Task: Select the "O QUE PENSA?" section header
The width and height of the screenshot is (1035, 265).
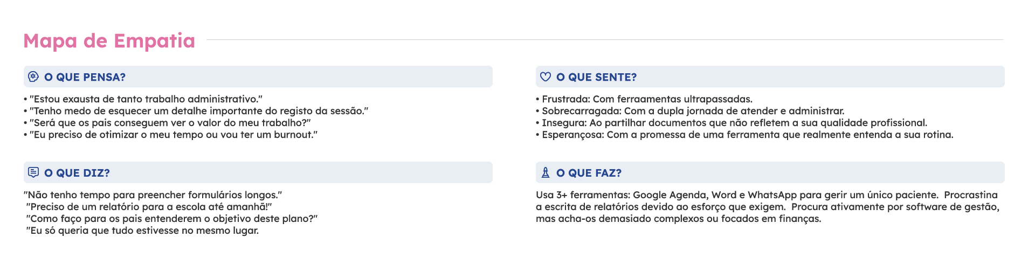Action: [85, 77]
